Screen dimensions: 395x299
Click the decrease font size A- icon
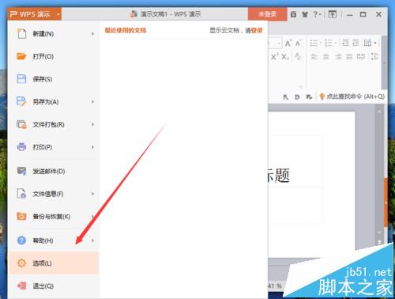(298, 43)
